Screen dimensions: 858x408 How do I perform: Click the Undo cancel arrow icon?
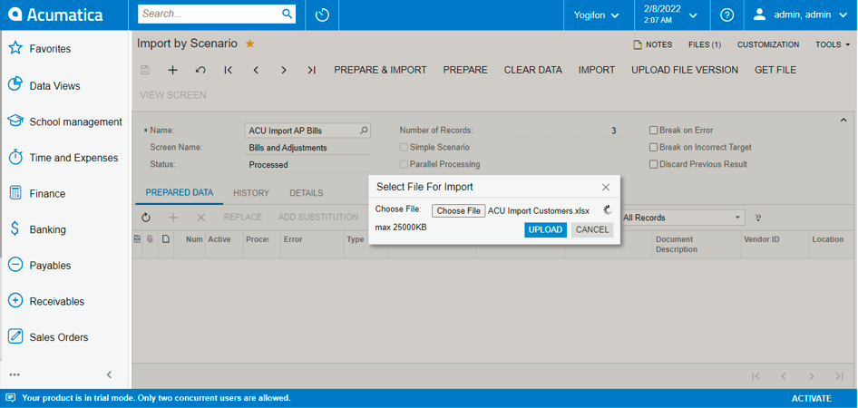point(200,70)
